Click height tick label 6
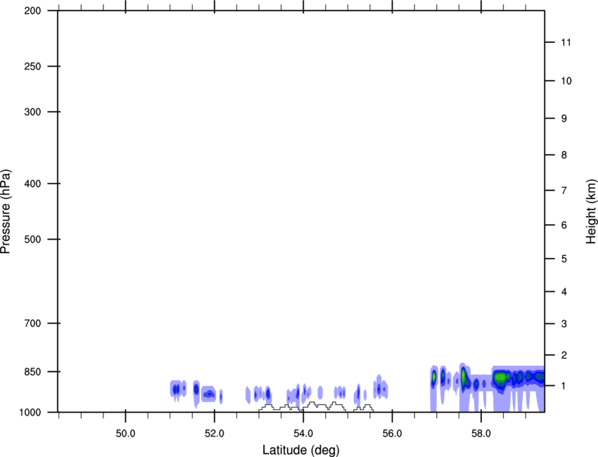 point(564,225)
